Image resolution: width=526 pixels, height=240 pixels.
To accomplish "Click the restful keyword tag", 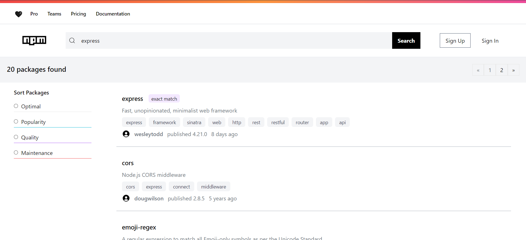I will click(x=278, y=122).
